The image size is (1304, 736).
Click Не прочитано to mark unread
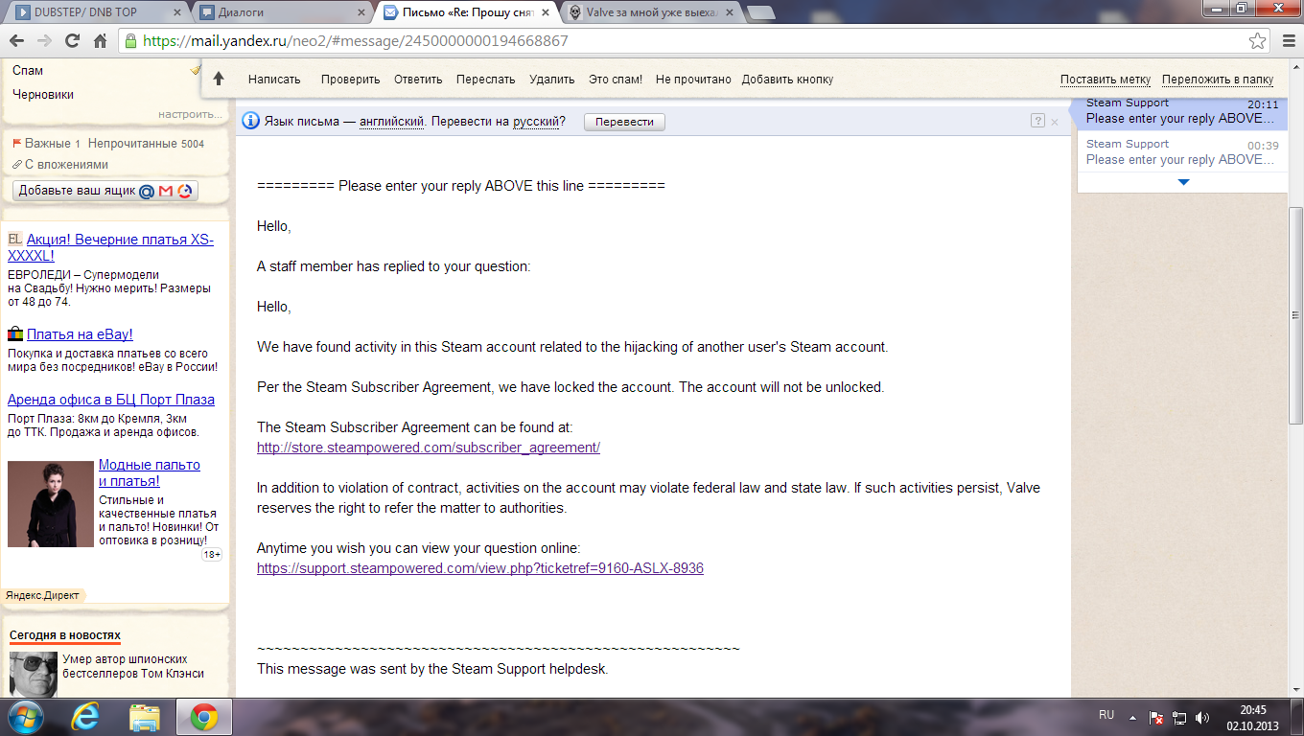pos(693,80)
